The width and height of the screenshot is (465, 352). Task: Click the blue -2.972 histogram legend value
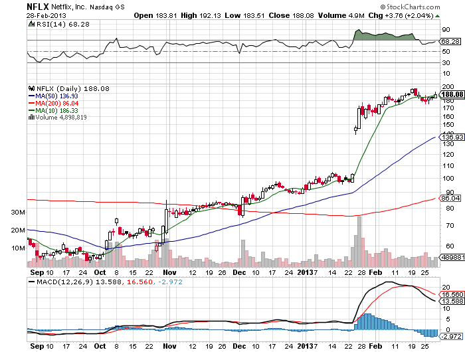coord(170,282)
